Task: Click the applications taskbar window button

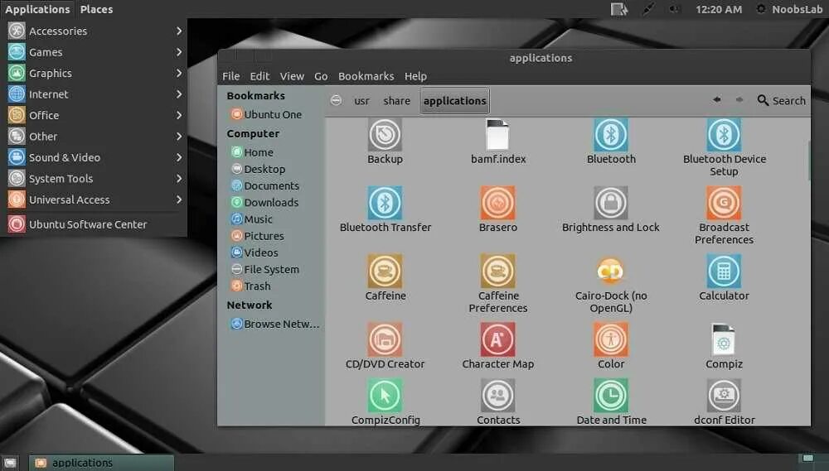Action: pyautogui.click(x=101, y=463)
